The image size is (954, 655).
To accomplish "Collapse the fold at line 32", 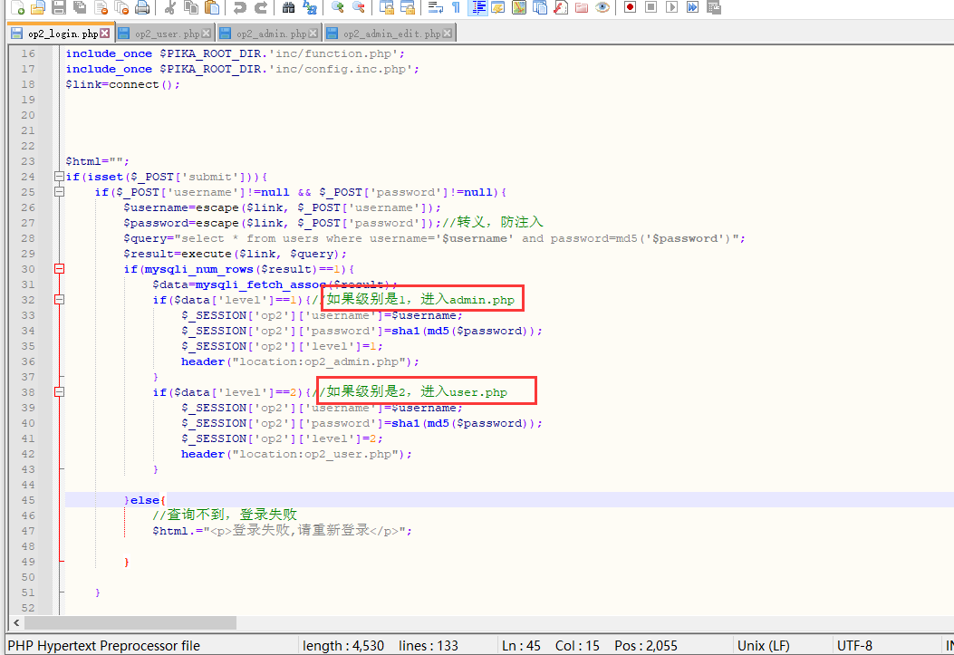I will pos(59,299).
